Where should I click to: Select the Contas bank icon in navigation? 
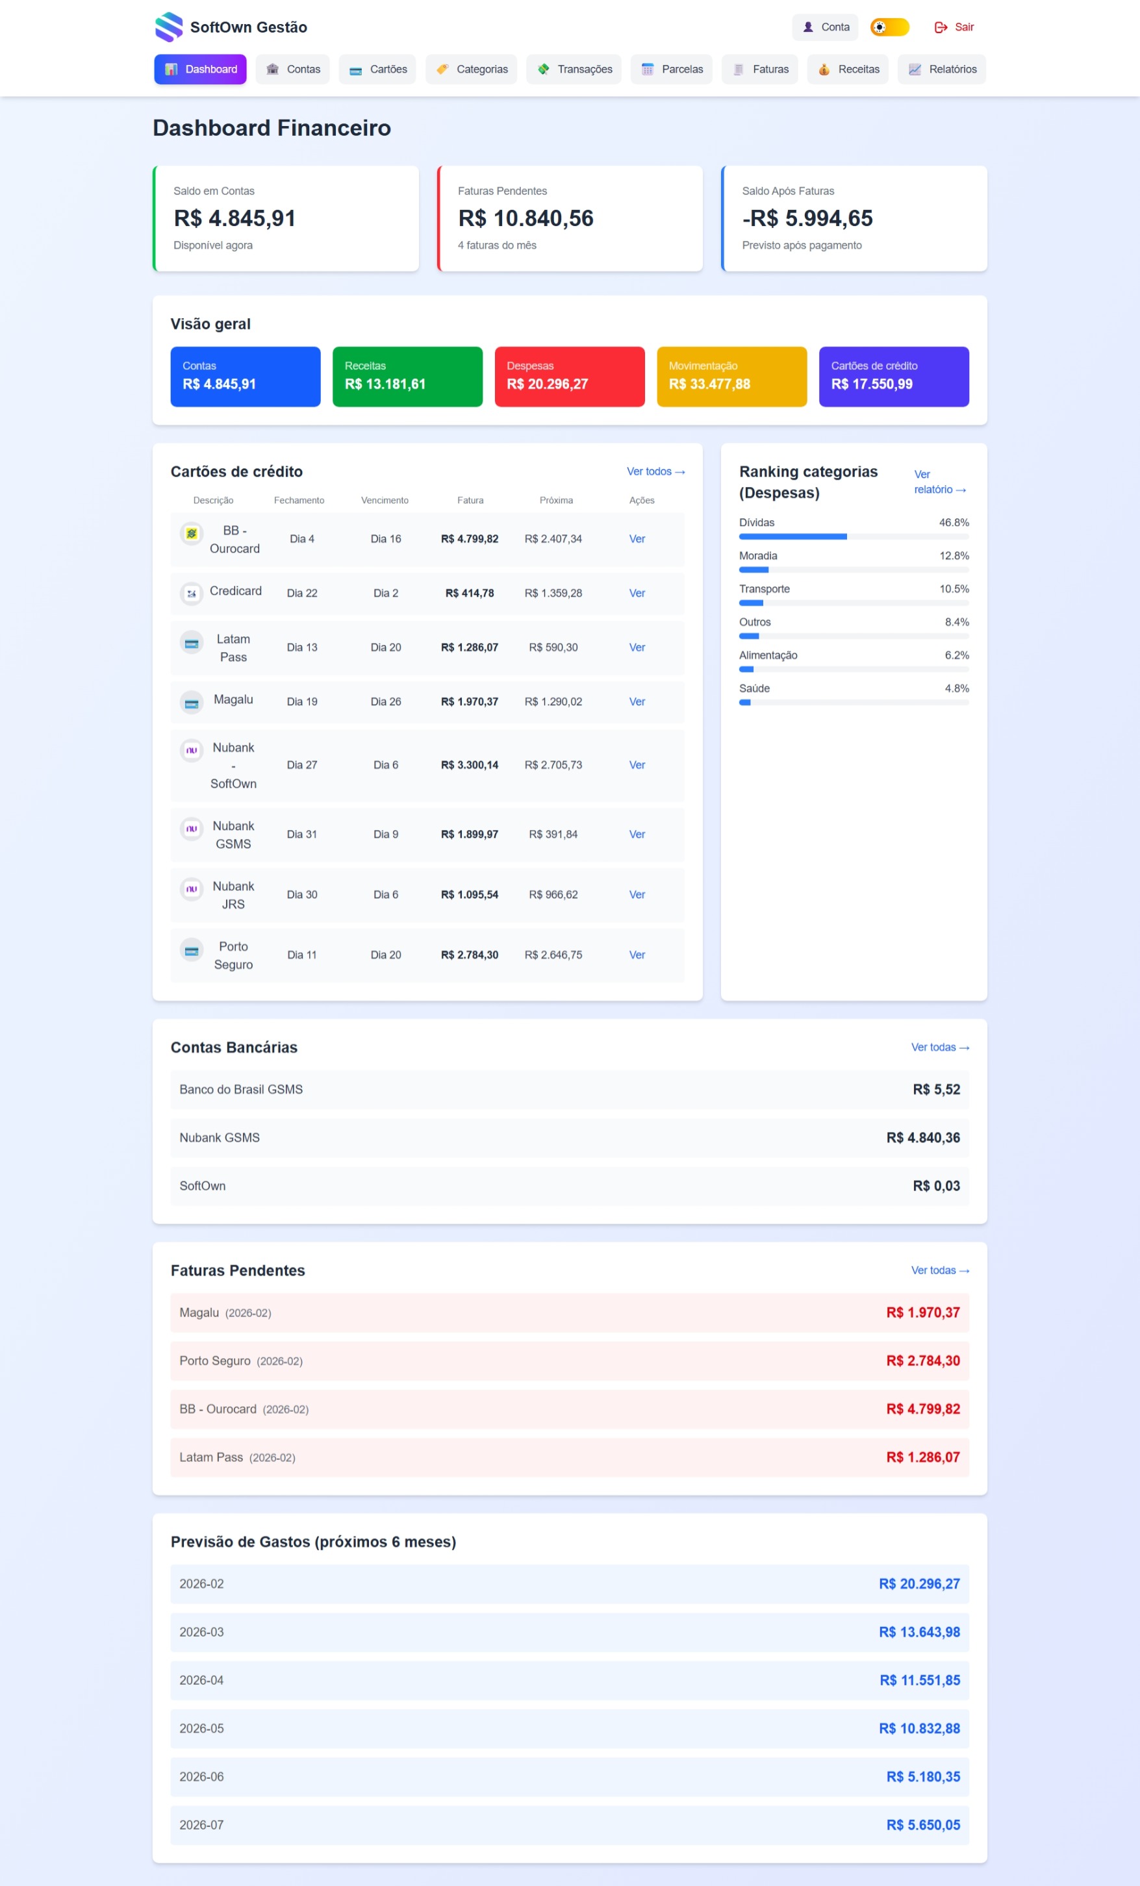(273, 69)
